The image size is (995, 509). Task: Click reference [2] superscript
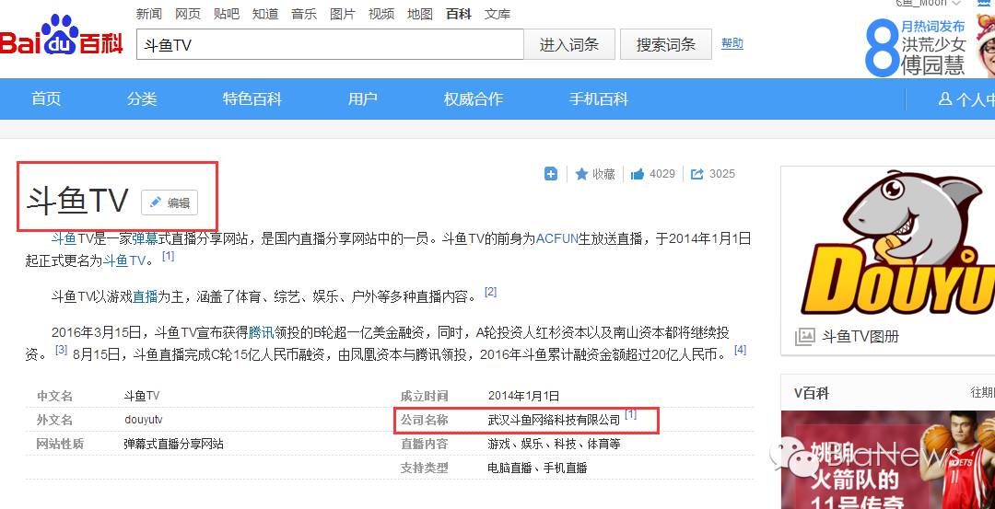point(490,292)
